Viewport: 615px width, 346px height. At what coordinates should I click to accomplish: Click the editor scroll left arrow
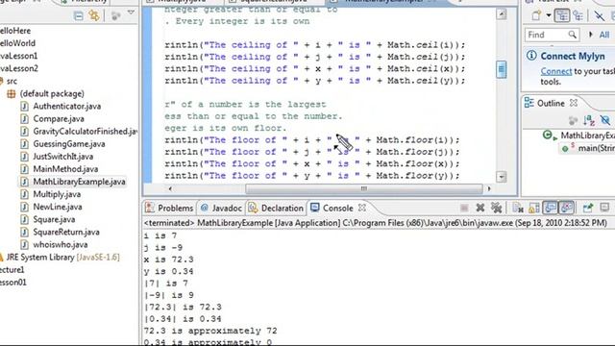170,188
